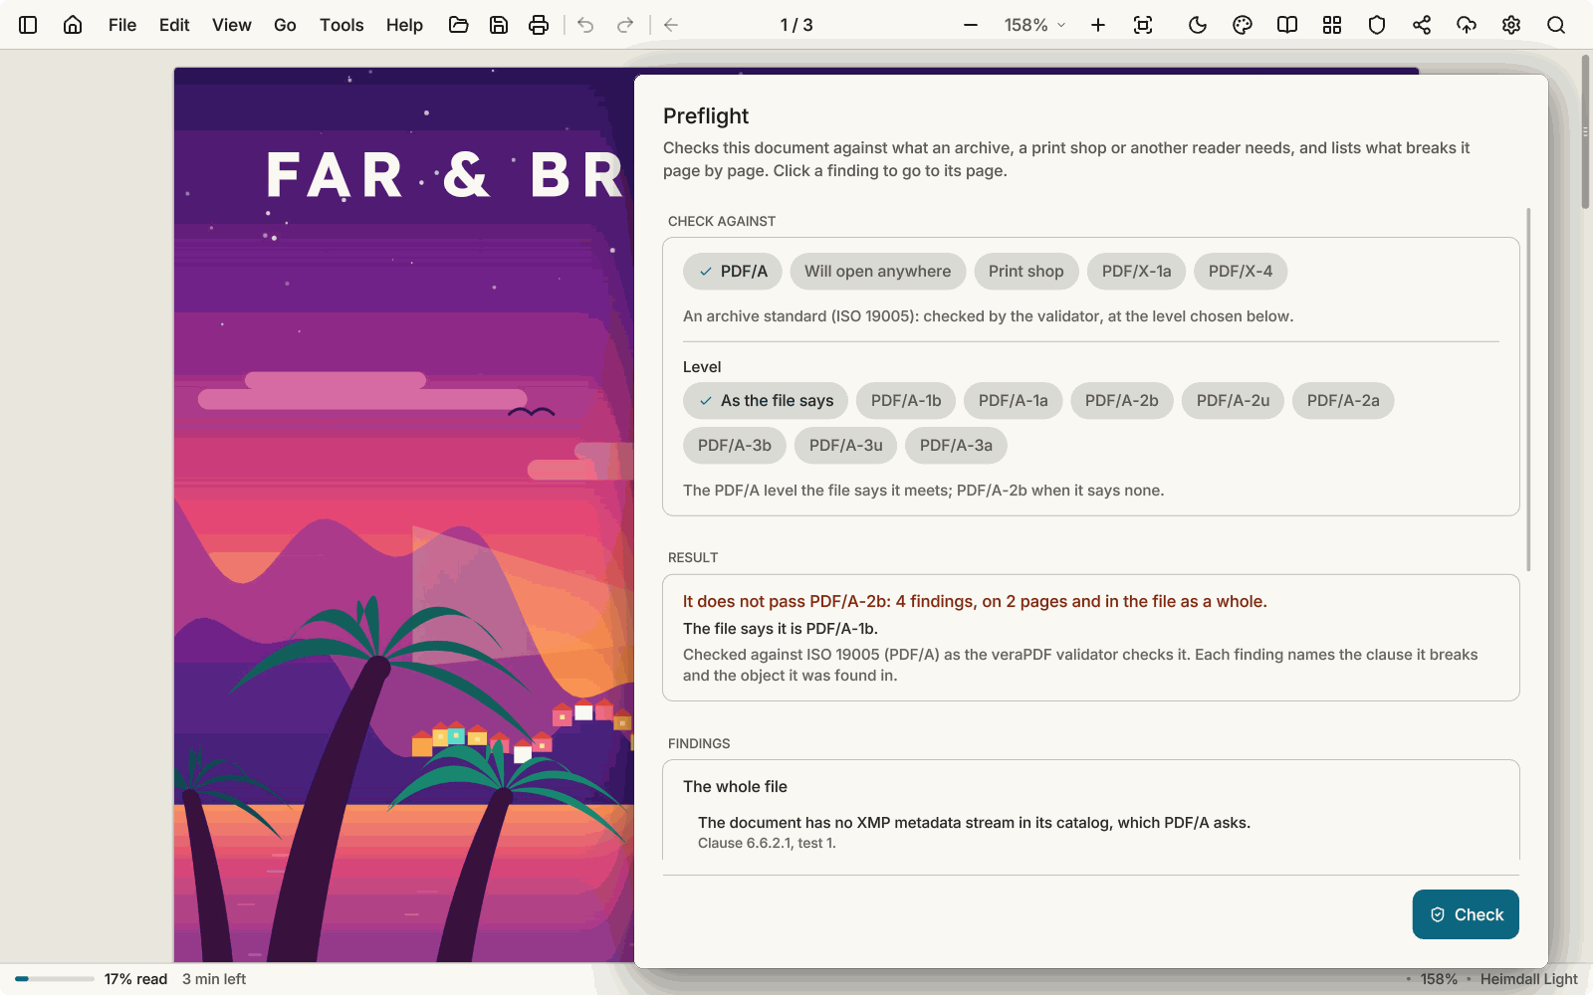Viewport: 1593px width, 995px height.
Task: Set the level to PDF/A-2u
Action: (x=1233, y=401)
